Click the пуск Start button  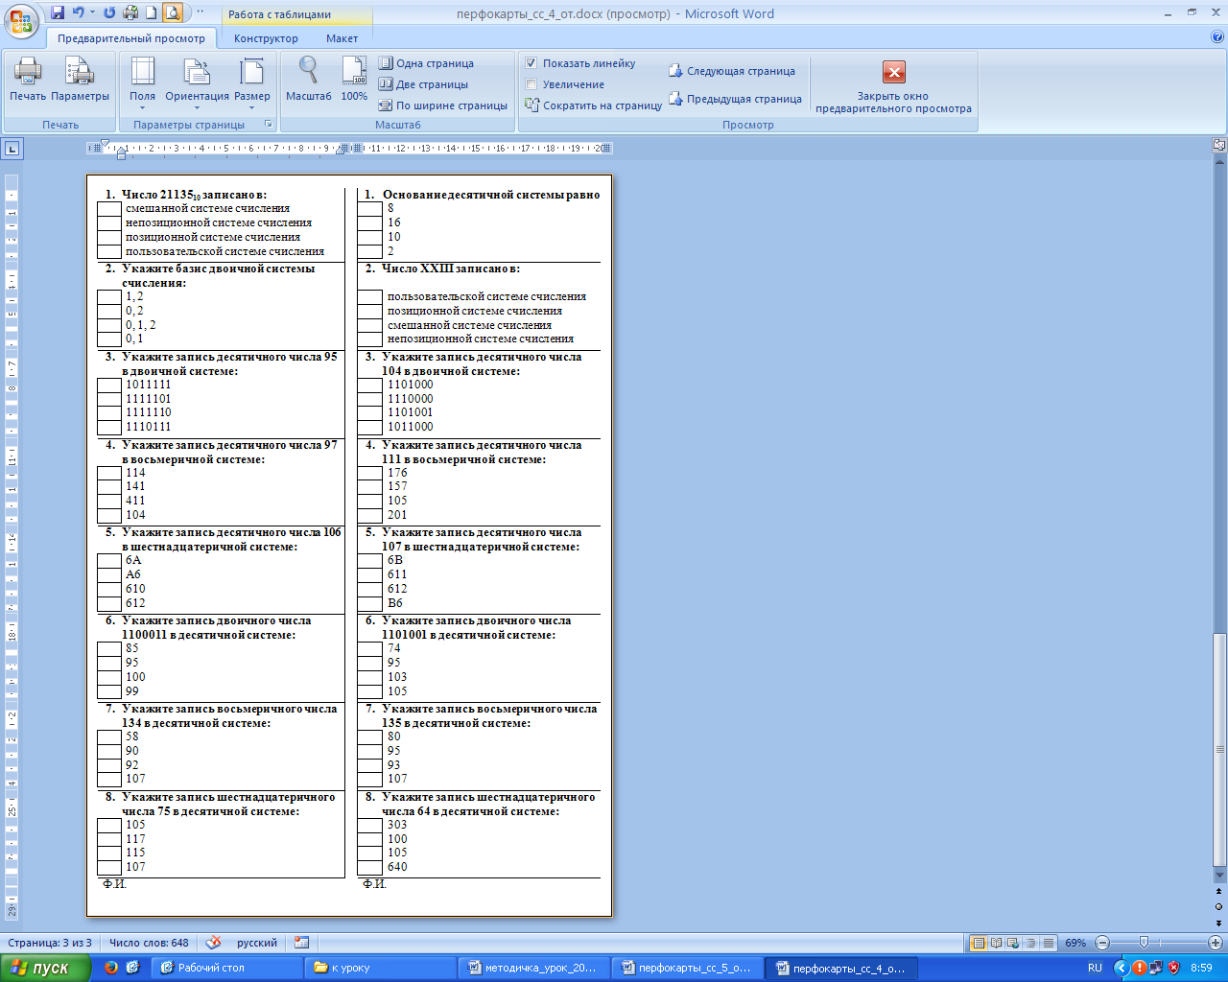point(45,968)
